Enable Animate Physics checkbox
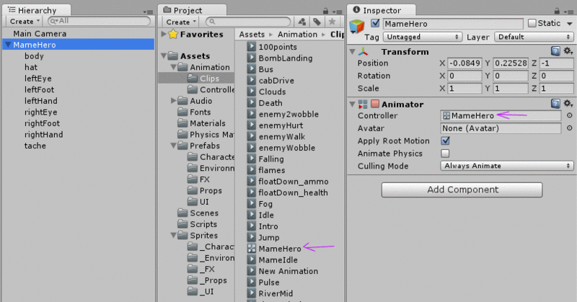This screenshot has height=302, width=577. pyautogui.click(x=445, y=153)
